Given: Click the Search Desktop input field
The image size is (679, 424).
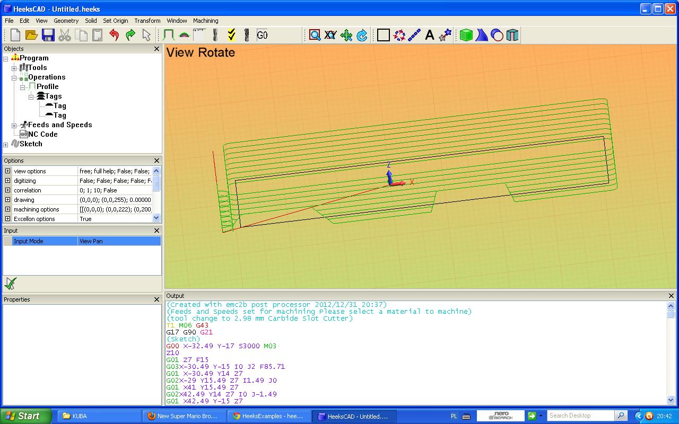Looking at the screenshot, I should (580, 416).
